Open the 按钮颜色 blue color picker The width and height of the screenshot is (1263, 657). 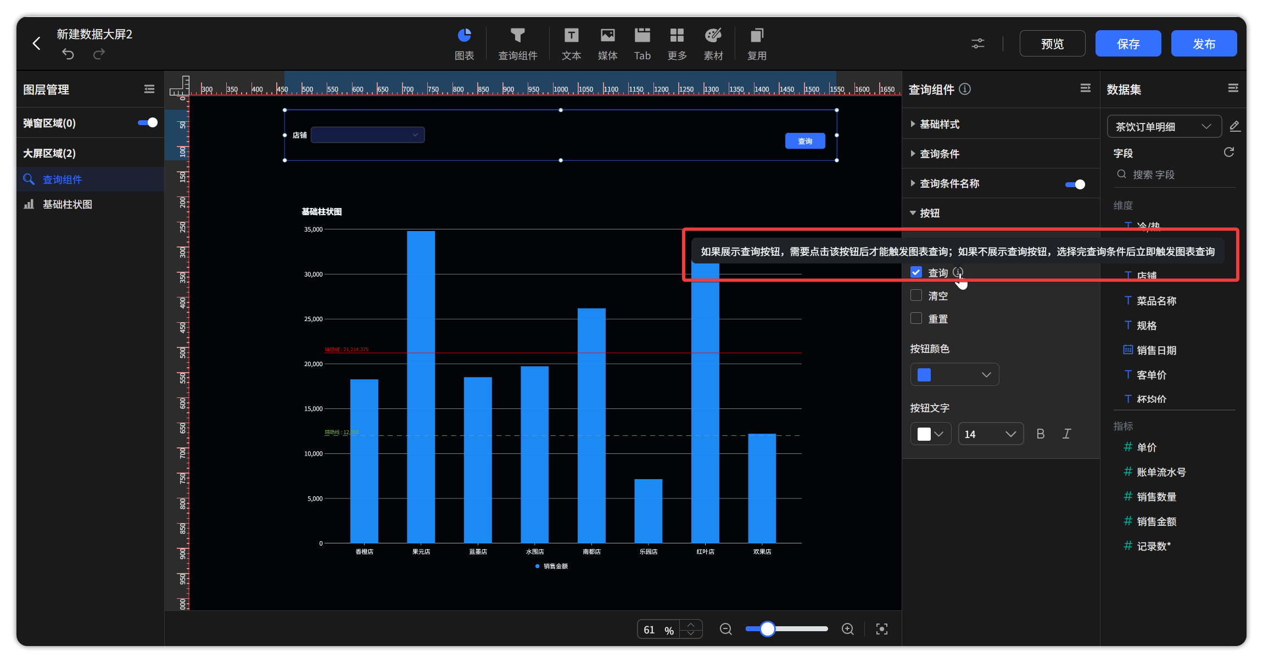pyautogui.click(x=954, y=374)
